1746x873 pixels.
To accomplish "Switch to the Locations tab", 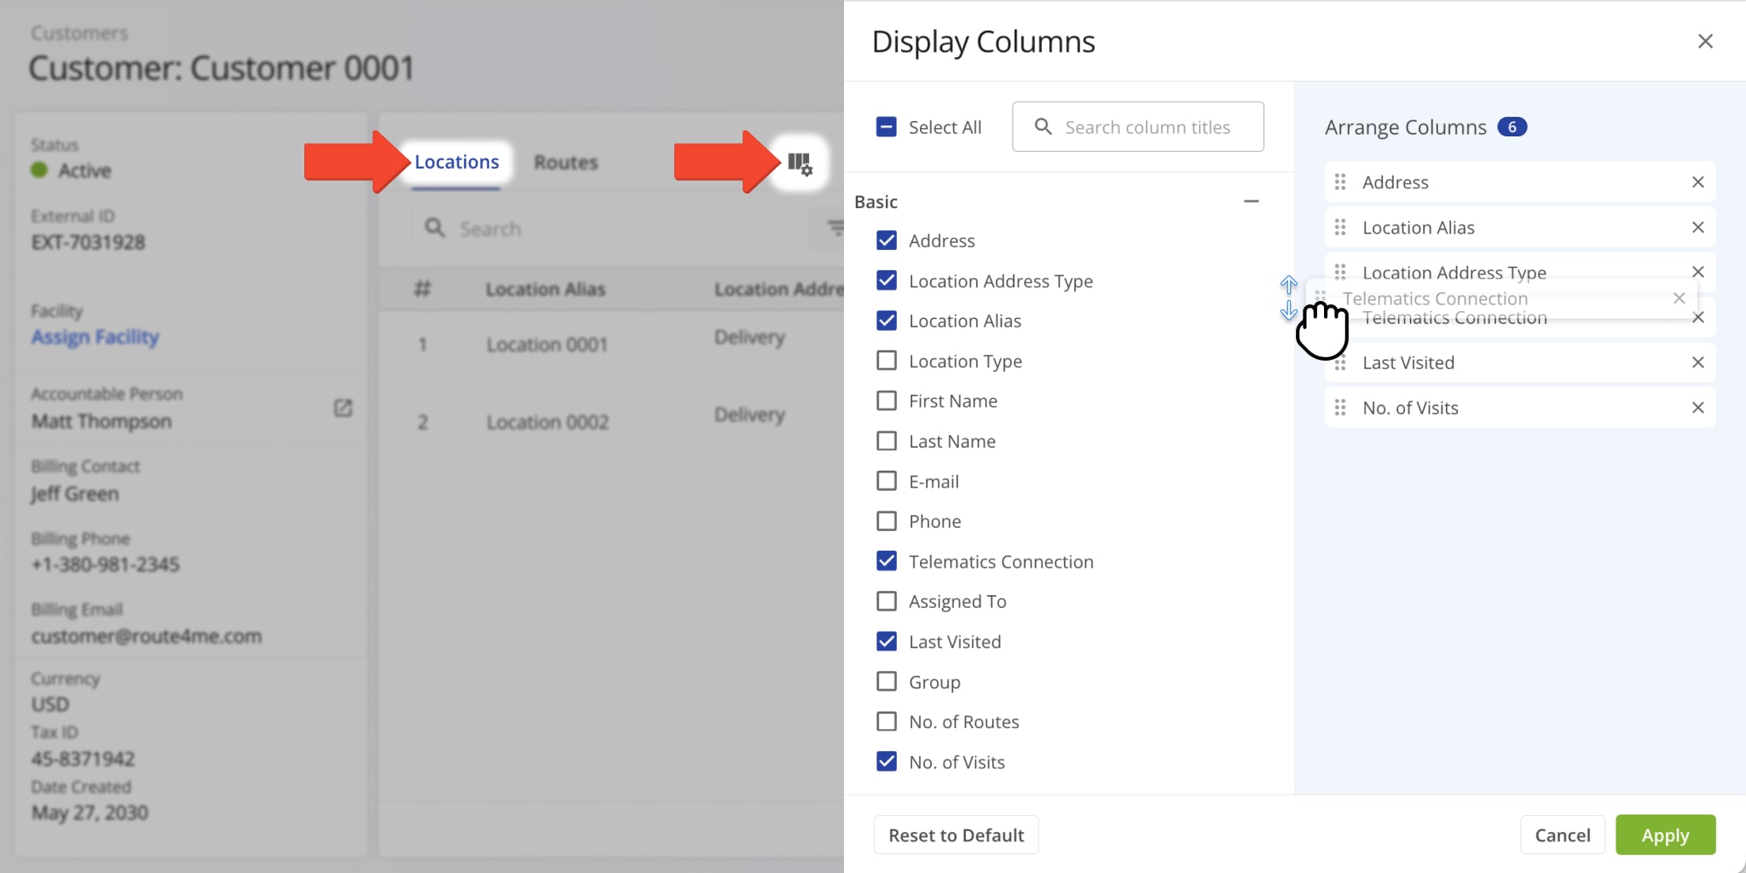I will (x=457, y=162).
